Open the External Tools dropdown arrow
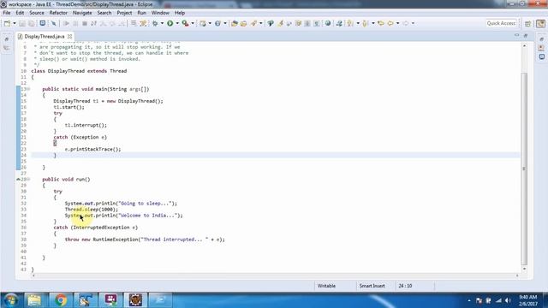 (x=193, y=23)
